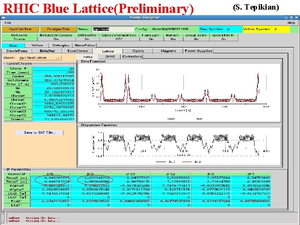Toggle the BetaStarSlopes state cell
The height and width of the screenshot is (225, 300).
pyautogui.click(x=56, y=39)
